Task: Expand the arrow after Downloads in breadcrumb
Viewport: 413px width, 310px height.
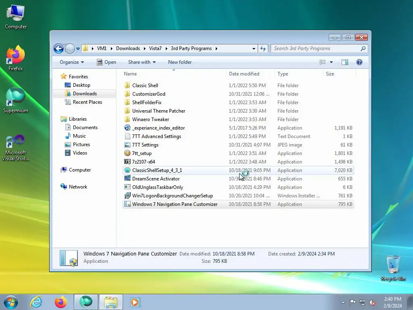Action: [x=145, y=48]
